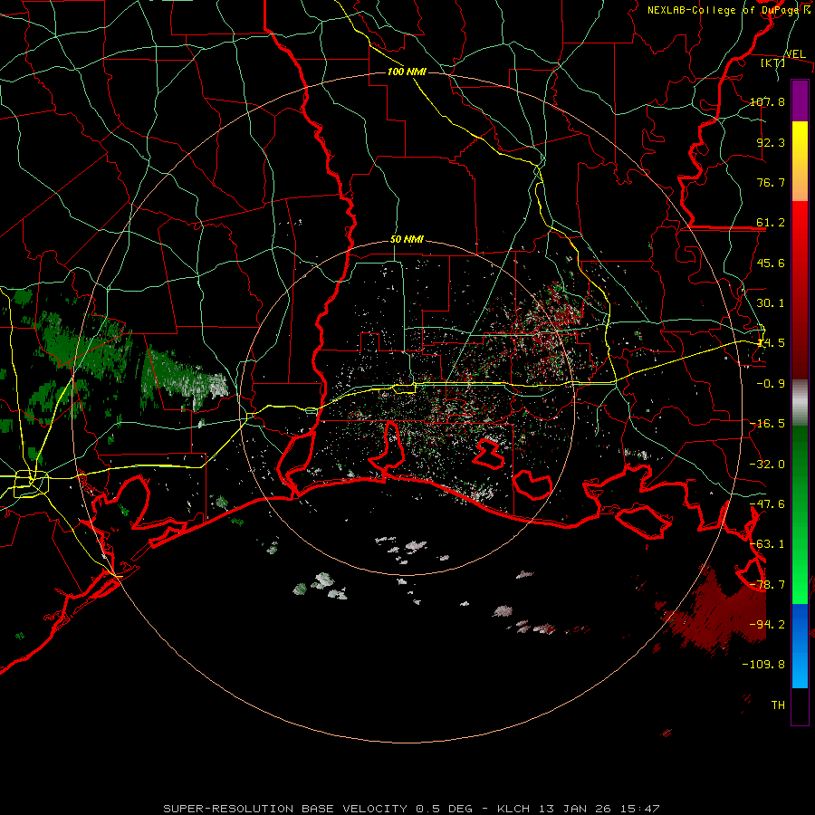815x815 pixels.
Task: Select the 45.6 velocity scale value
Action: [771, 263]
